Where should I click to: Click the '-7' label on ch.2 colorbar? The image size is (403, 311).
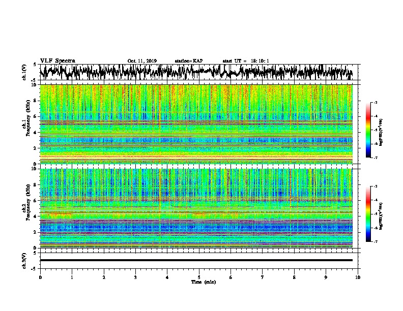(x=375, y=242)
